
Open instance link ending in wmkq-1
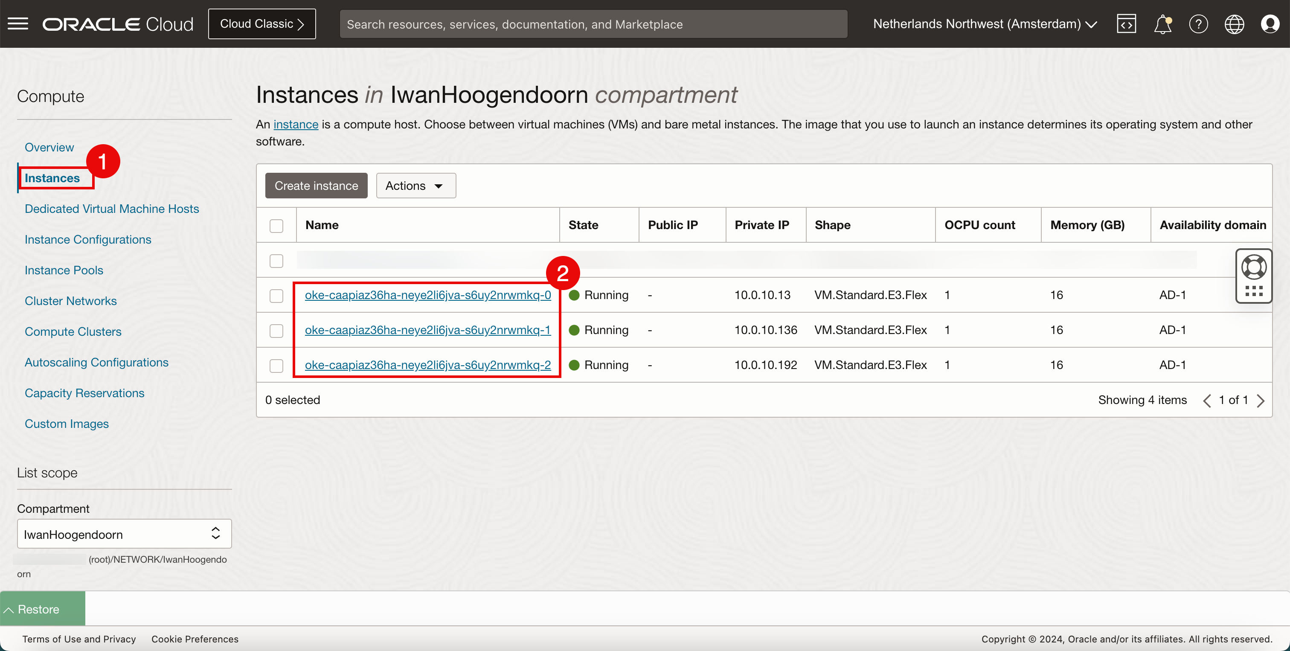click(x=427, y=330)
